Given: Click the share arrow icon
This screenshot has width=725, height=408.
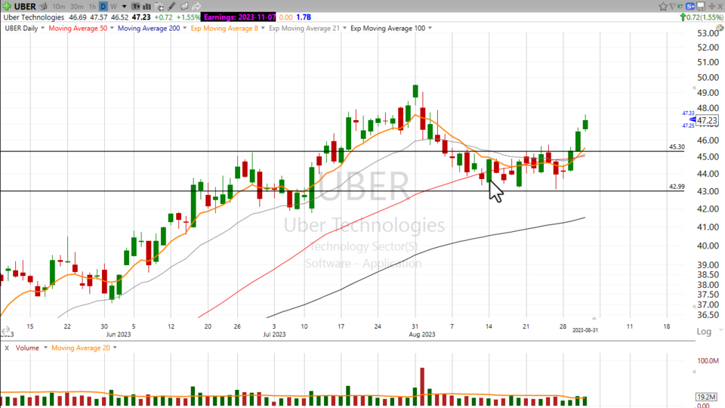Looking at the screenshot, I should point(196,7).
